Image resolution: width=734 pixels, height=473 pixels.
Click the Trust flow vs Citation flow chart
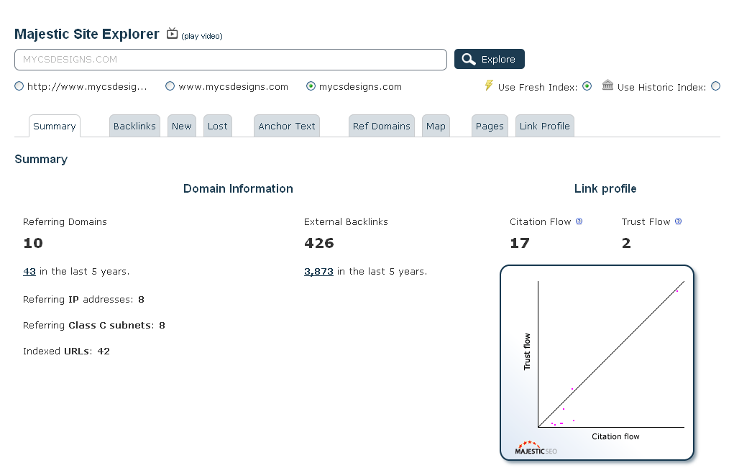[x=597, y=362]
